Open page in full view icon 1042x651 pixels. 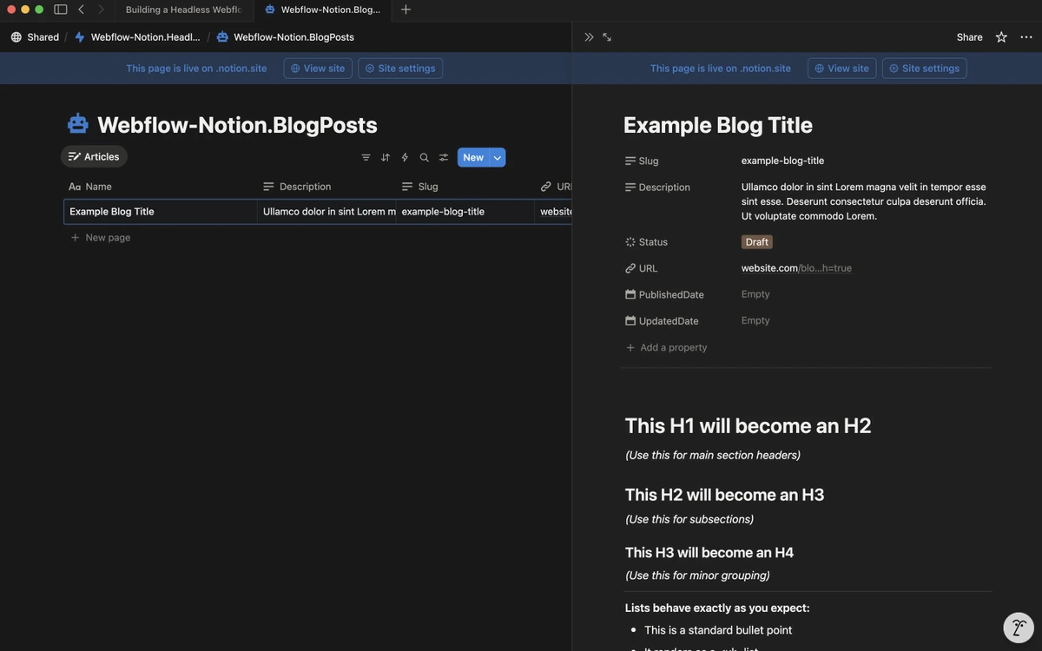pos(607,37)
